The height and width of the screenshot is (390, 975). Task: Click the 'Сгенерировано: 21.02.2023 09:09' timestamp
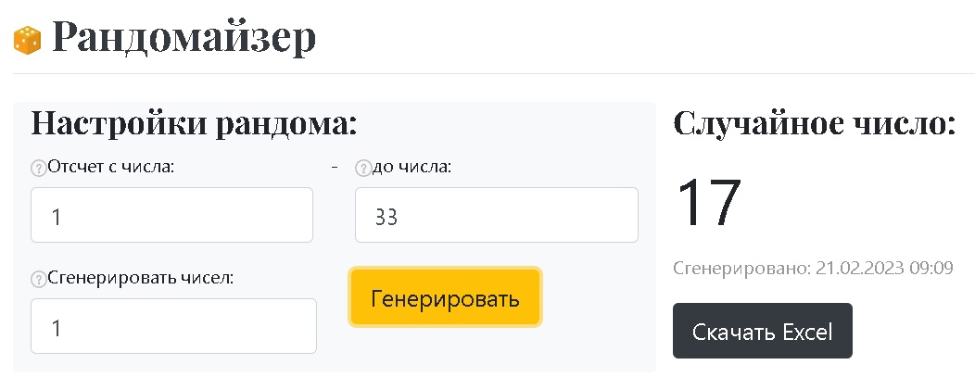click(x=813, y=269)
